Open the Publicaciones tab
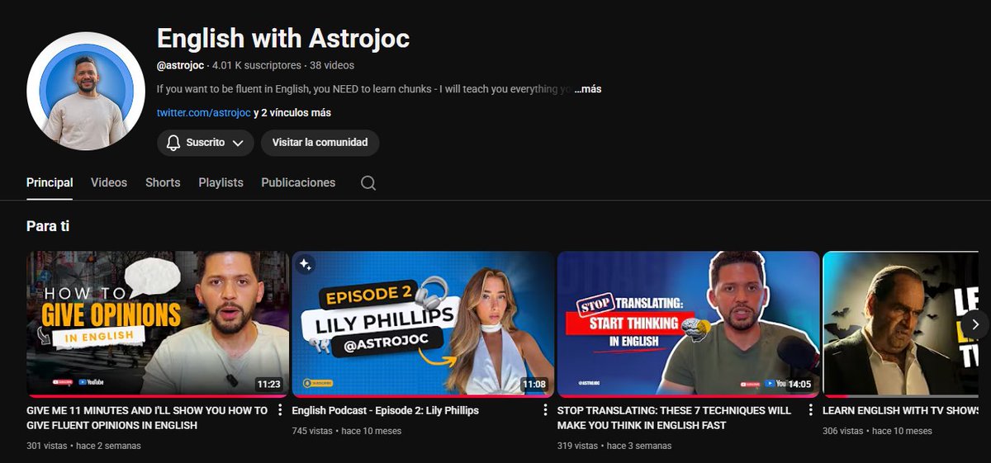Viewport: 991px width, 463px height. 298,182
